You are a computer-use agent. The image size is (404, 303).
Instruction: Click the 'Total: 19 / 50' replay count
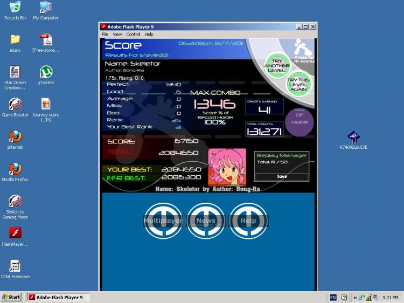(x=273, y=162)
